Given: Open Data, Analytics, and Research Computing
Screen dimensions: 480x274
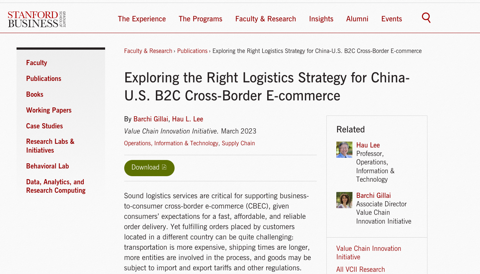Looking at the screenshot, I should (x=55, y=186).
